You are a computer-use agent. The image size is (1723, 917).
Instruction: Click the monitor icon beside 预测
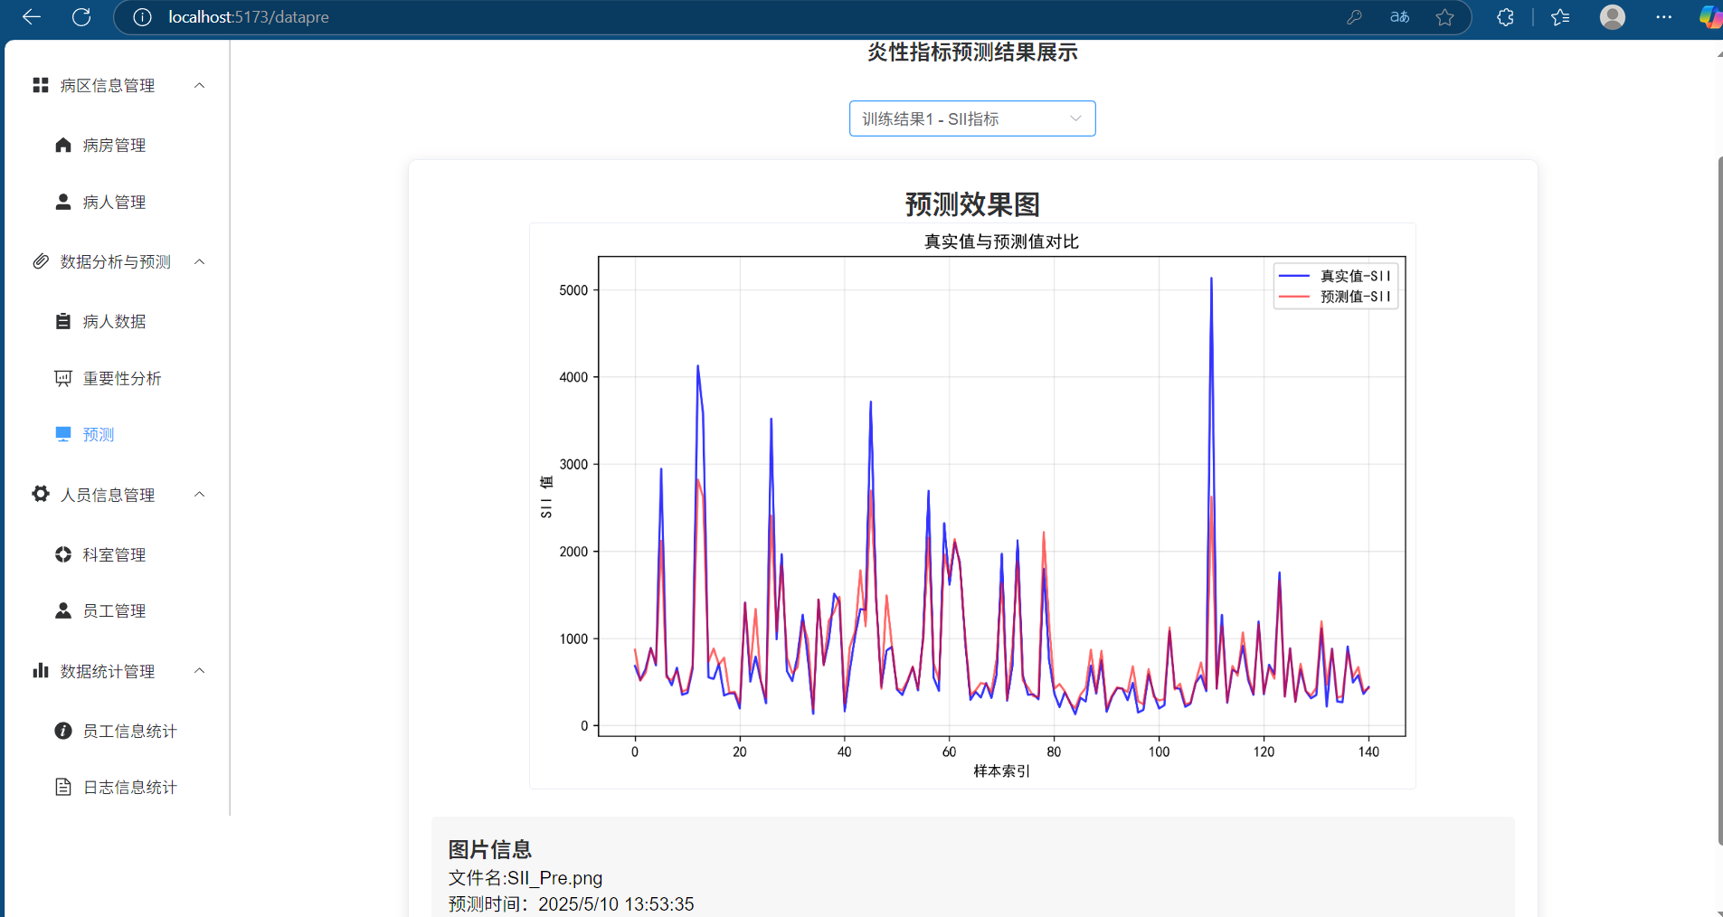coord(63,434)
